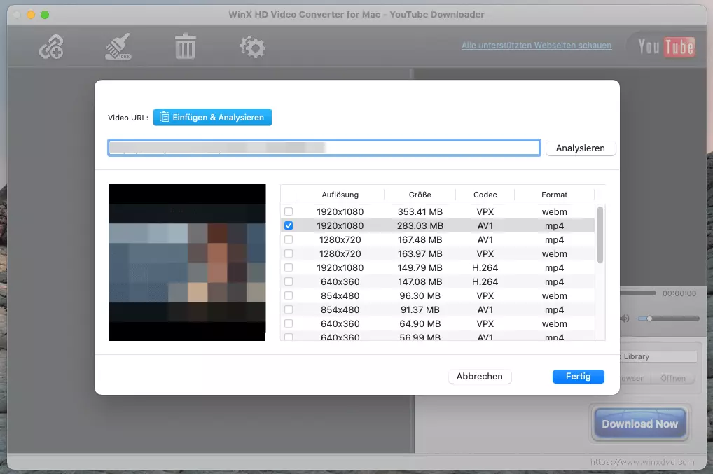Click the Library path field
The image size is (713, 474).
click(x=658, y=356)
